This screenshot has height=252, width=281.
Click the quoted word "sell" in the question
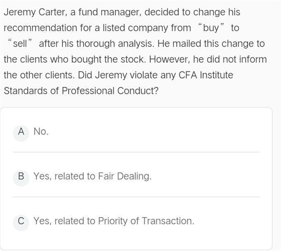point(20,44)
